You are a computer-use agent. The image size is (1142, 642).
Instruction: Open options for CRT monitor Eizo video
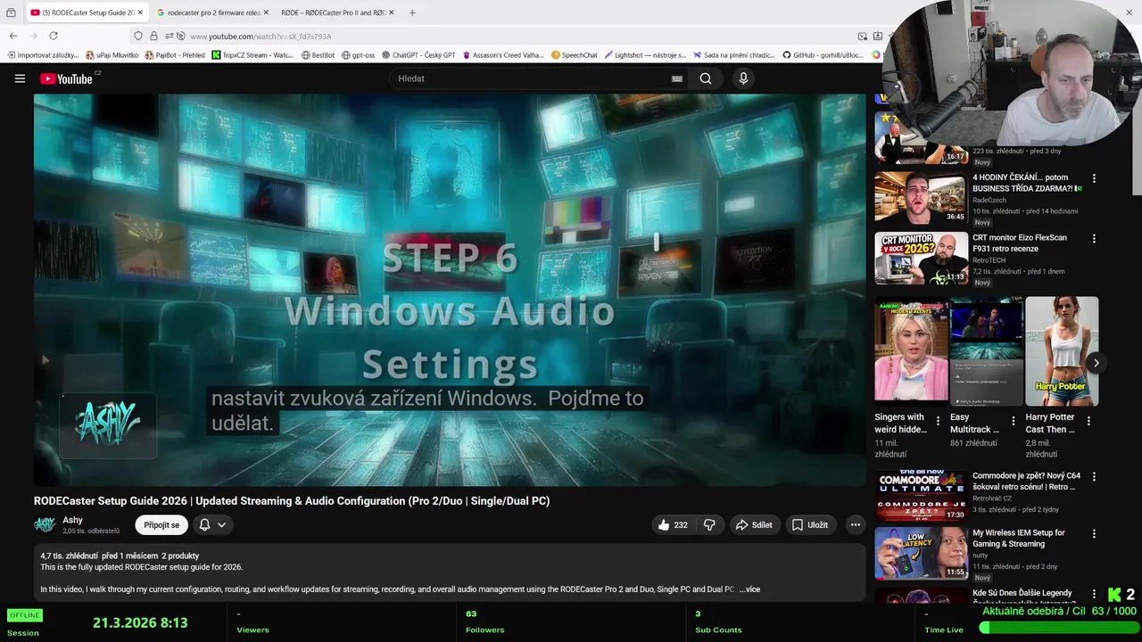point(1094,239)
